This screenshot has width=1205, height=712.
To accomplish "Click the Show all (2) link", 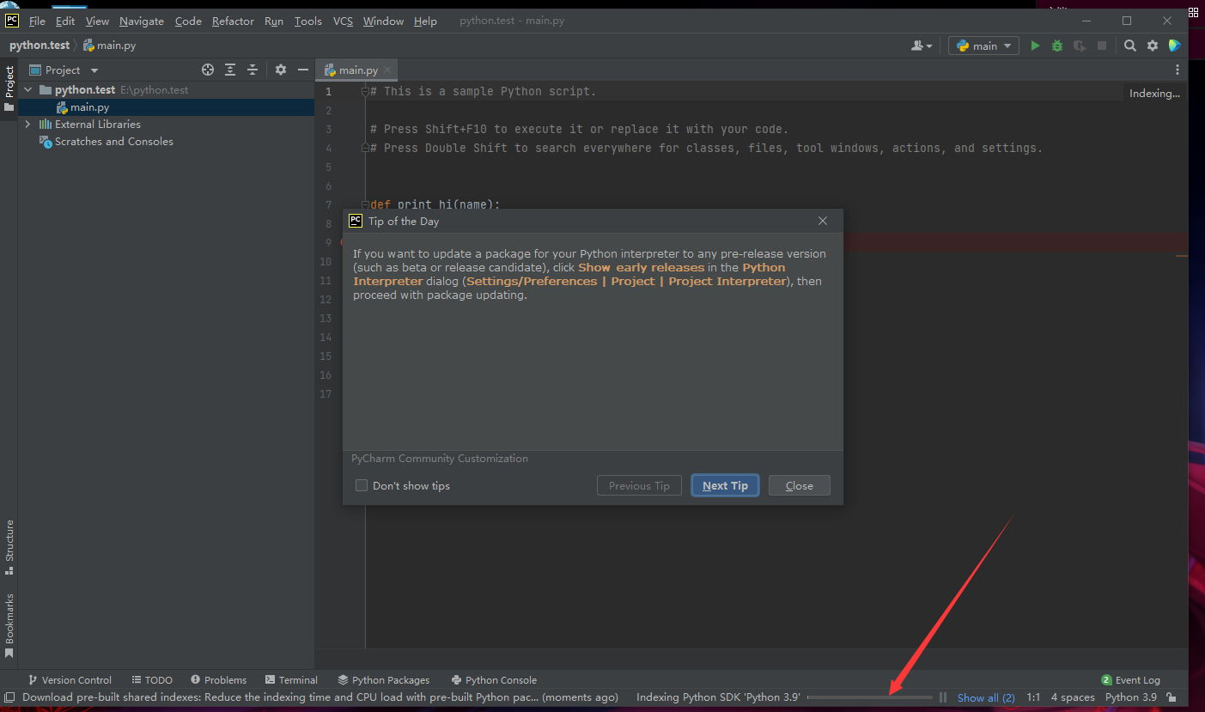I will 985,697.
